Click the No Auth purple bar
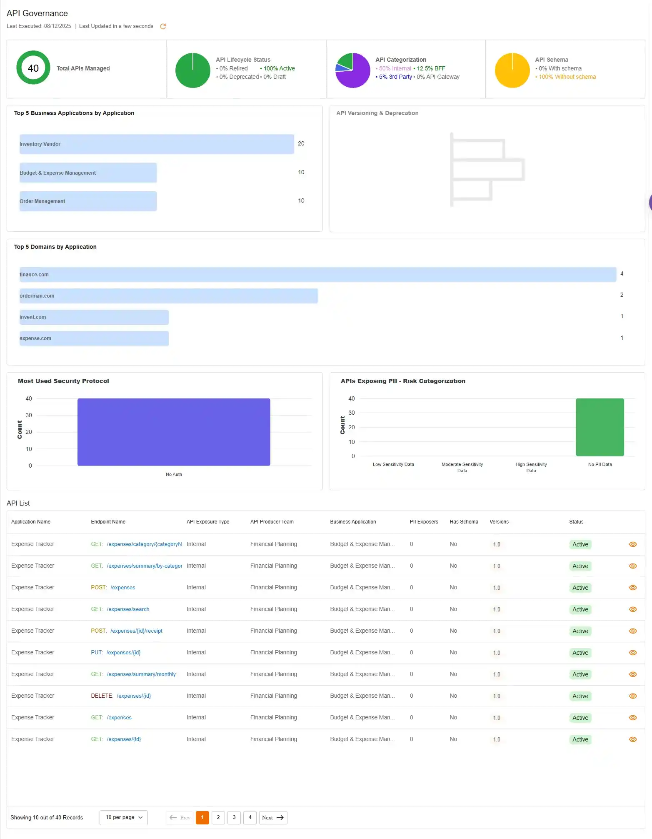This screenshot has width=652, height=839. [x=174, y=432]
